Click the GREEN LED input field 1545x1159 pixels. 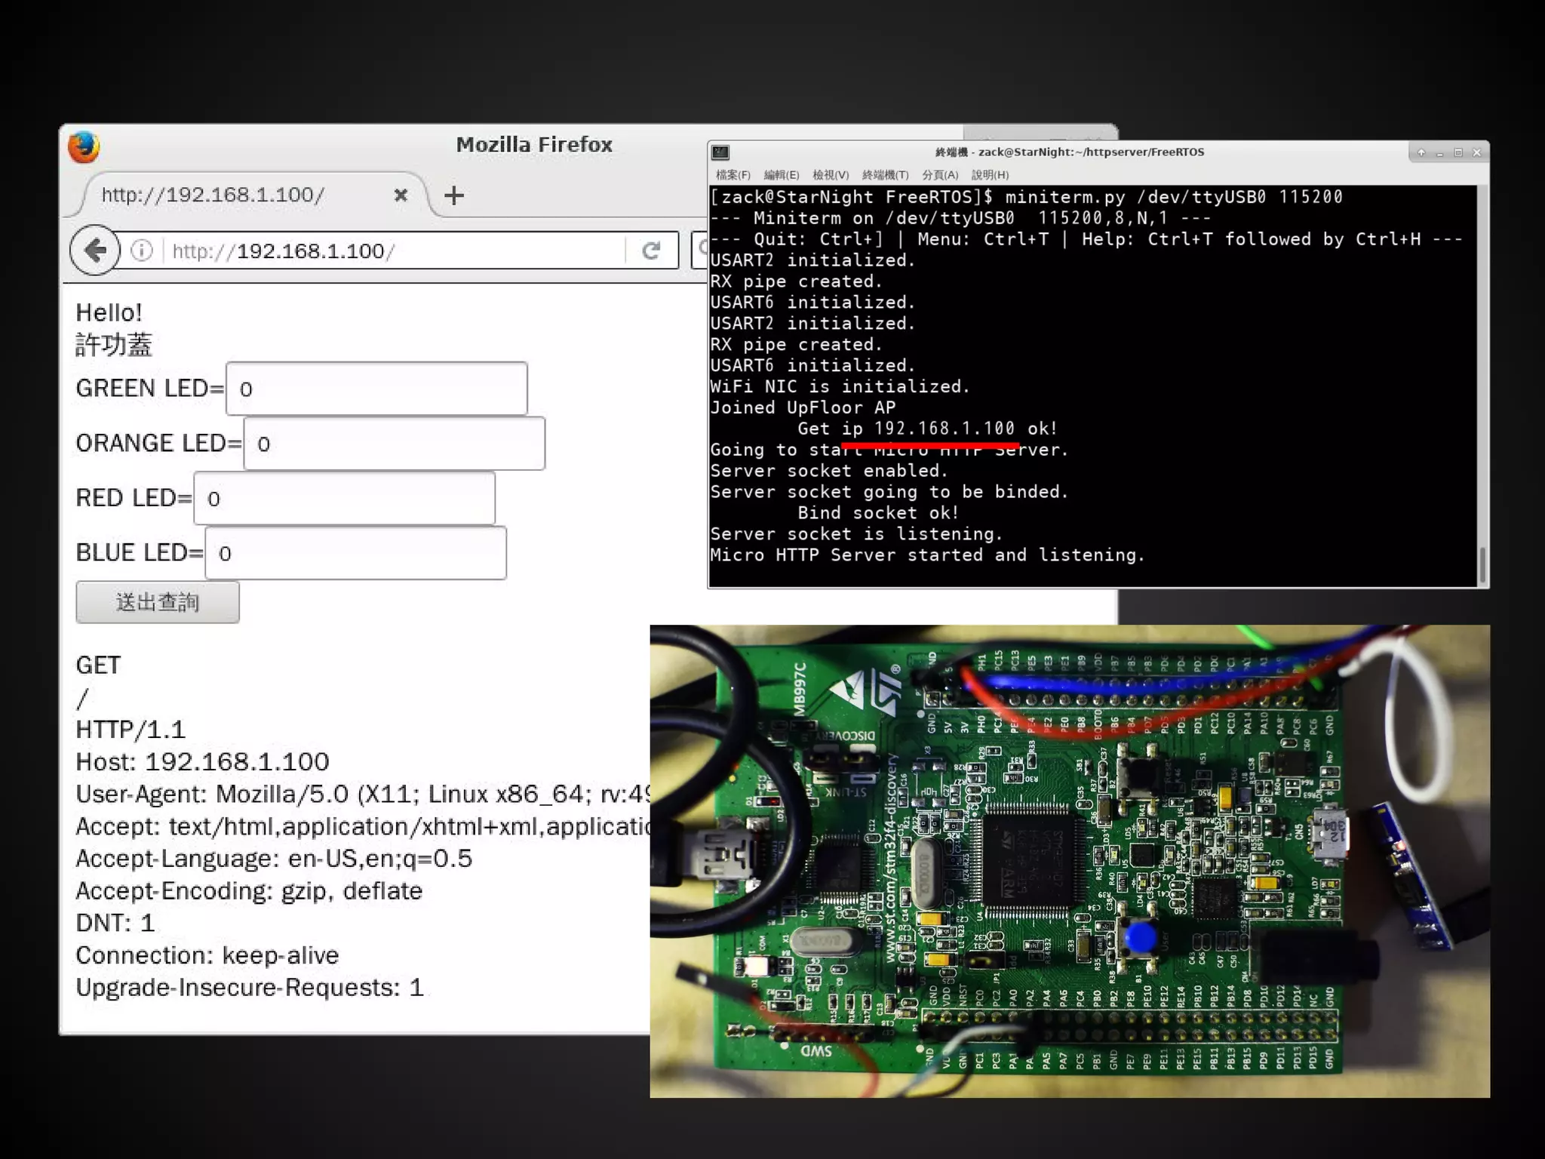[x=376, y=389]
